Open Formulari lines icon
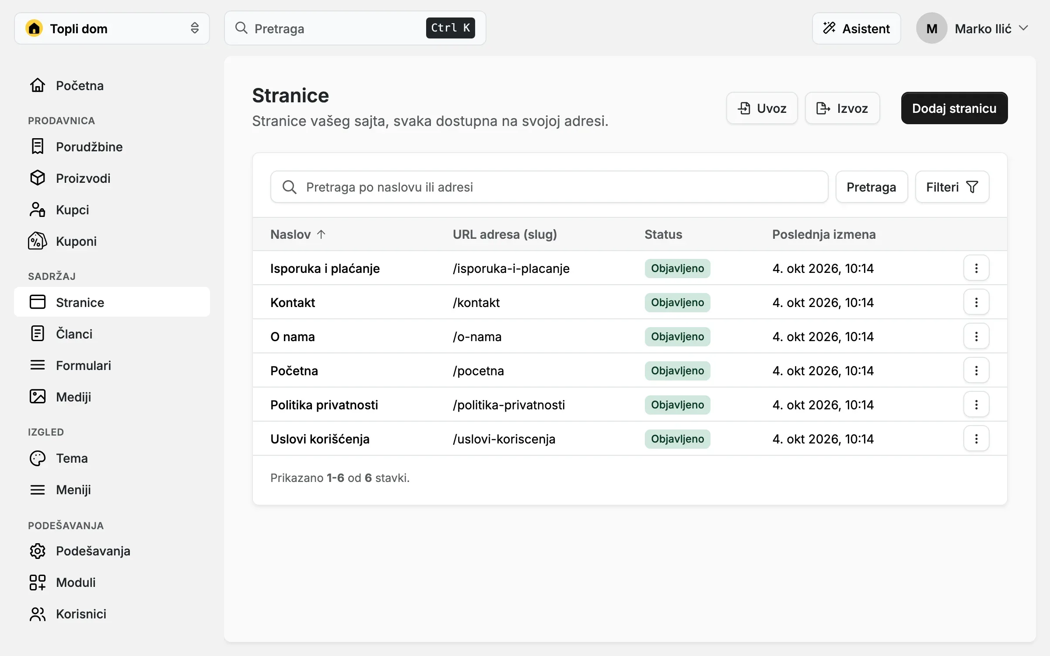 38,365
